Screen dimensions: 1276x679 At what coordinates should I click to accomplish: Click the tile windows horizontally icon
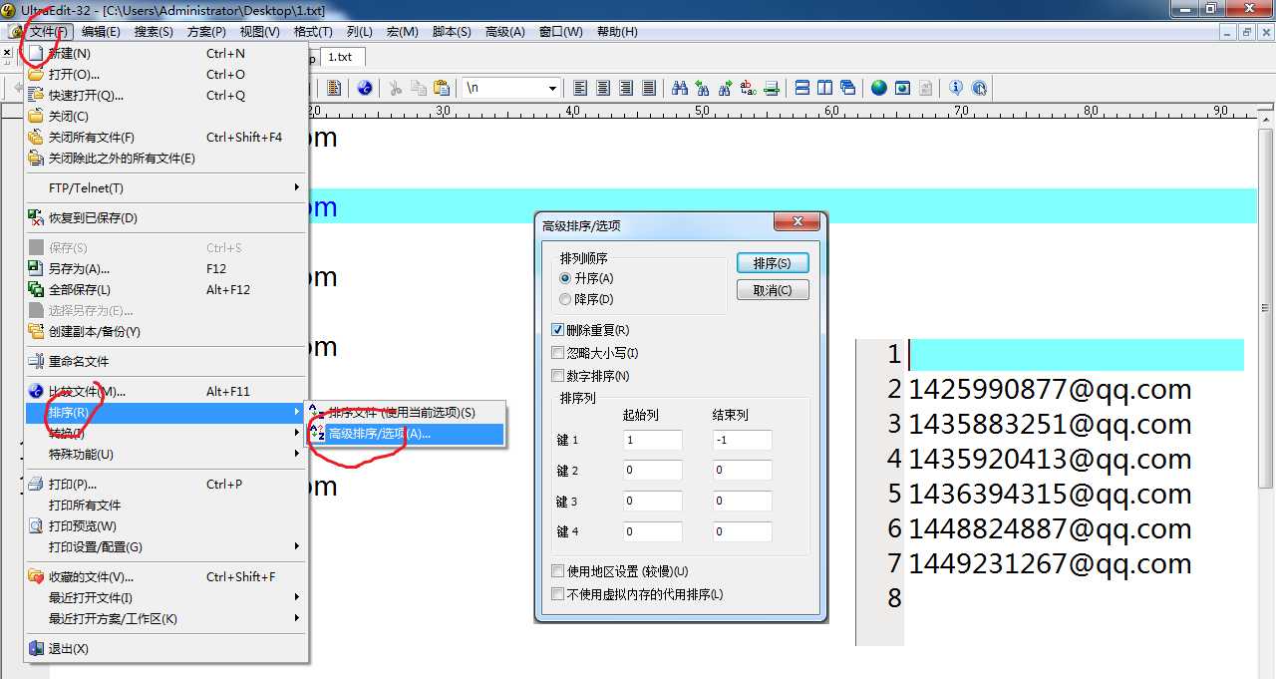801,88
